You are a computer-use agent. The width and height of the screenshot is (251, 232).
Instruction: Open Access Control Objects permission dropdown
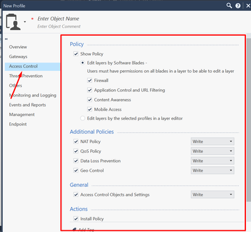212,194
